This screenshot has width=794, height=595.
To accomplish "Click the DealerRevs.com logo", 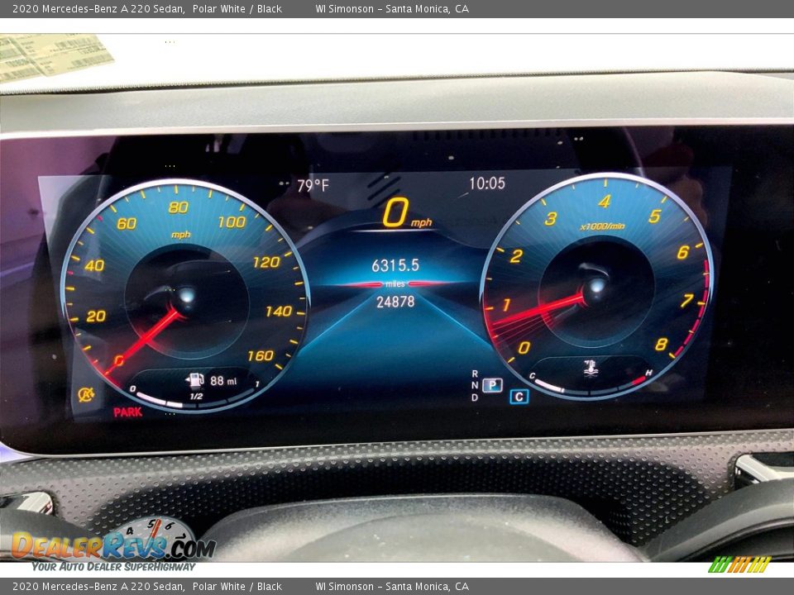I will pyautogui.click(x=113, y=545).
